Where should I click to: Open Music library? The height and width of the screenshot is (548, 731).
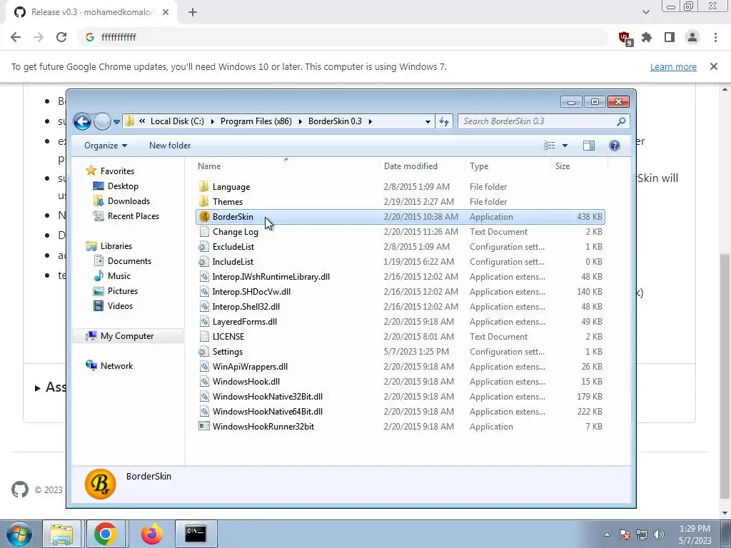point(119,276)
